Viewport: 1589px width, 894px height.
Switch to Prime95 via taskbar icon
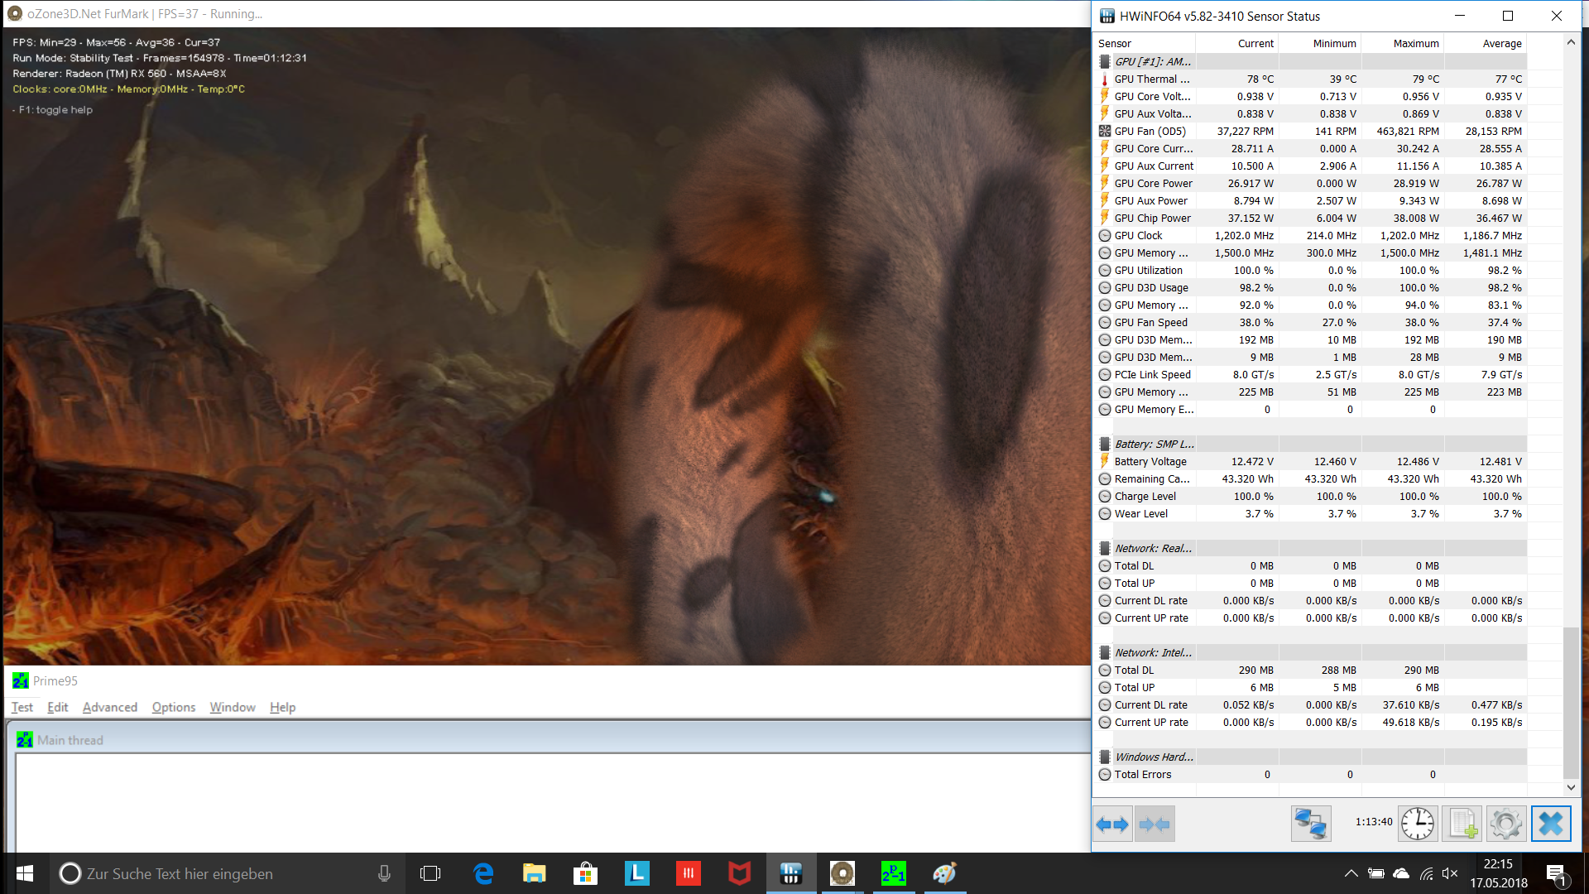[x=894, y=873]
